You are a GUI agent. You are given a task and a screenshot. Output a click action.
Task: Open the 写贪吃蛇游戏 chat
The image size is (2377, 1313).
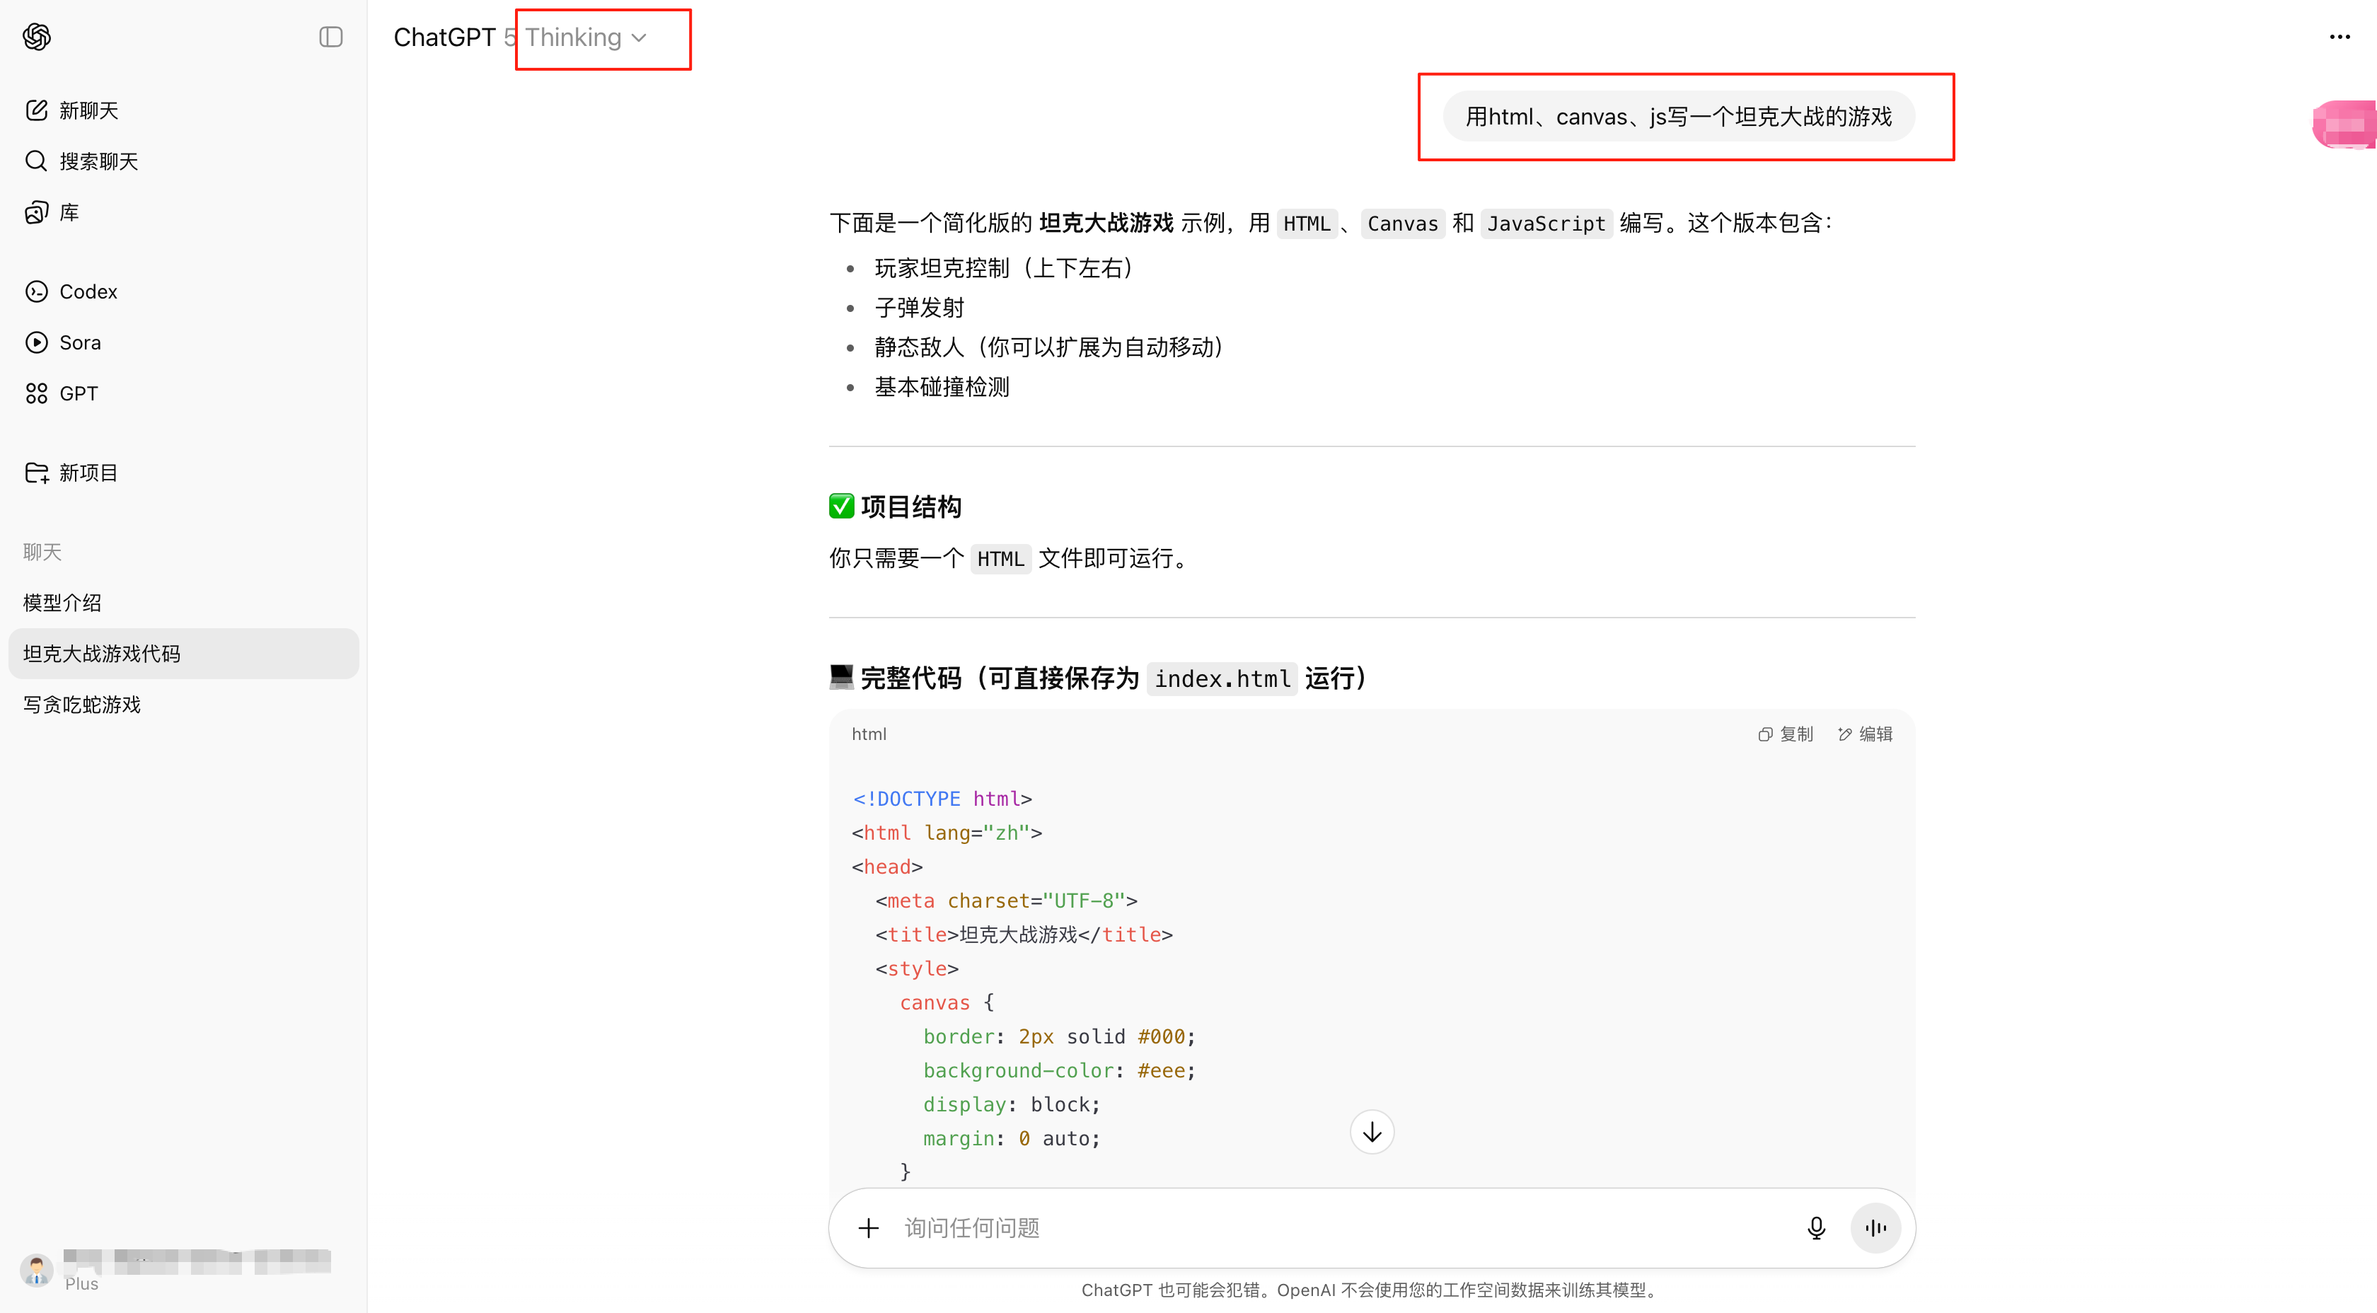(82, 704)
